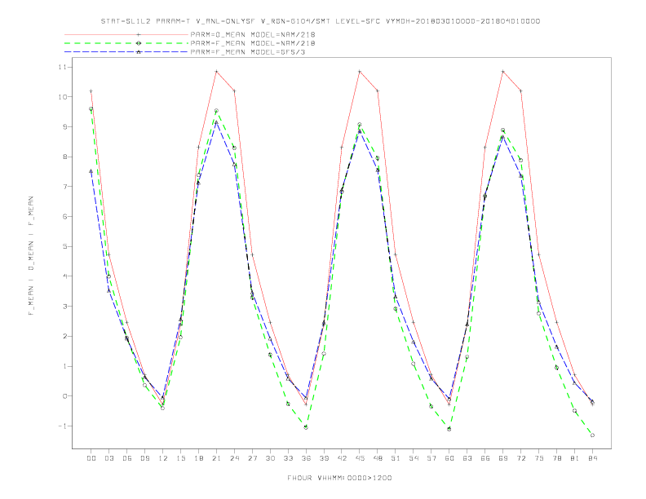This screenshot has width=646, height=499.
Task: Click y-axis tick label 0
Action: [x=65, y=396]
